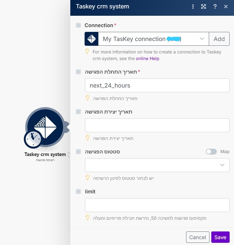Click the Cancel button
Viewport: 234px width, 245px height.
point(197,237)
